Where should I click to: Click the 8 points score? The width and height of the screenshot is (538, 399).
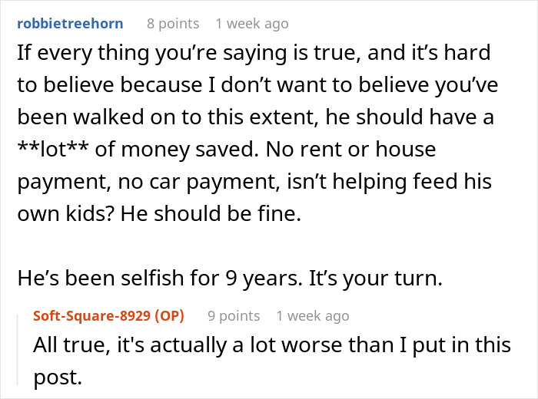pos(173,24)
